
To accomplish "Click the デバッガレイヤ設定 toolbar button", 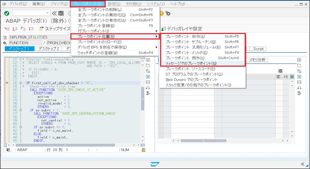I will tap(182, 29).
